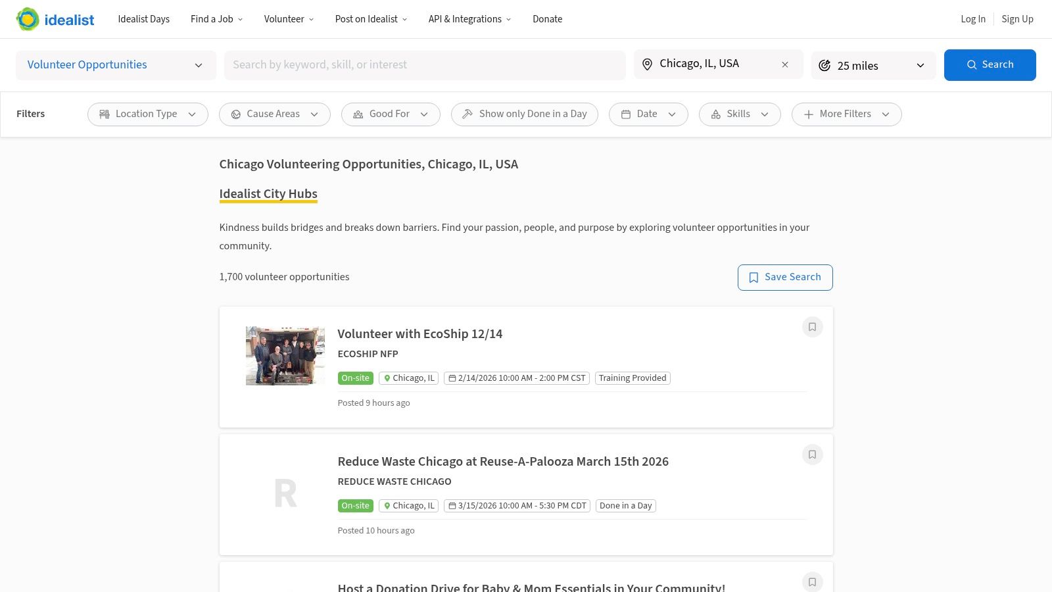Open the Volunteer menu
The width and height of the screenshot is (1052, 592).
[x=289, y=19]
